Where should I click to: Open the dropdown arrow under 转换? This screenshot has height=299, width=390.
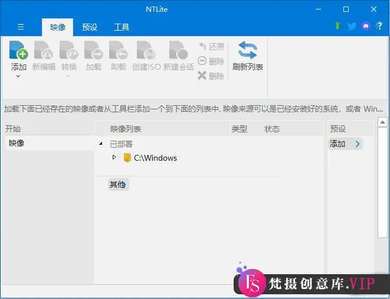click(68, 76)
